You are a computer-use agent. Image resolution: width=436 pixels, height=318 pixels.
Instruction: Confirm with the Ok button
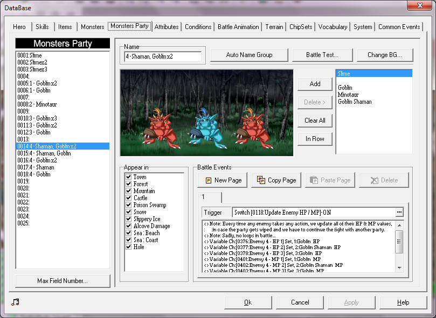click(248, 302)
